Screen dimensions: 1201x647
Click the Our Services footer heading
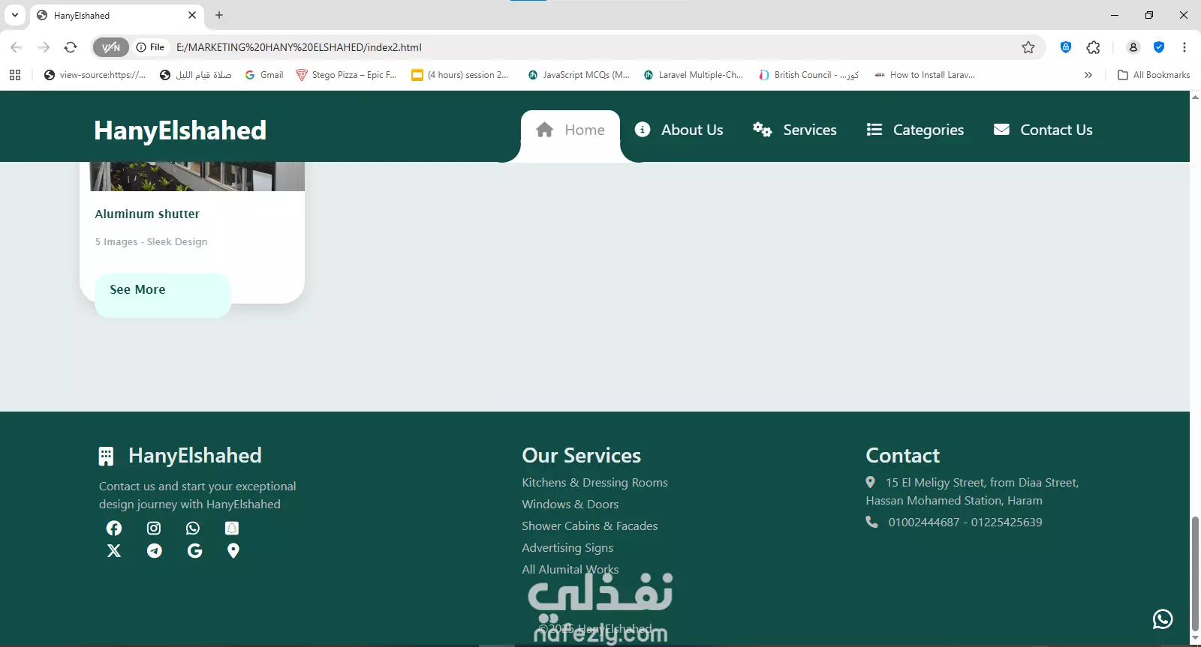(582, 456)
